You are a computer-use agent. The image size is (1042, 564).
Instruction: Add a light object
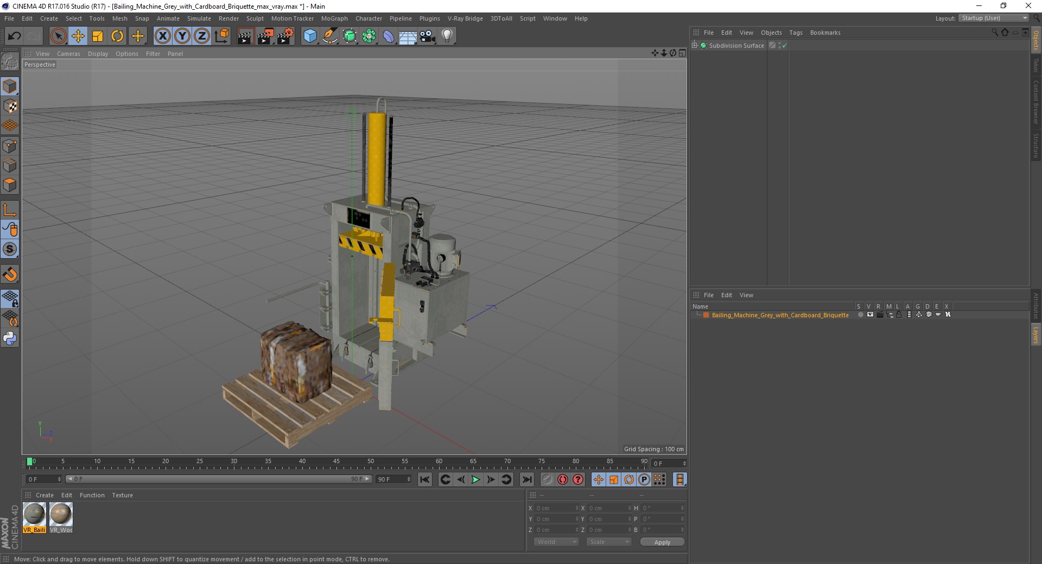[447, 36]
